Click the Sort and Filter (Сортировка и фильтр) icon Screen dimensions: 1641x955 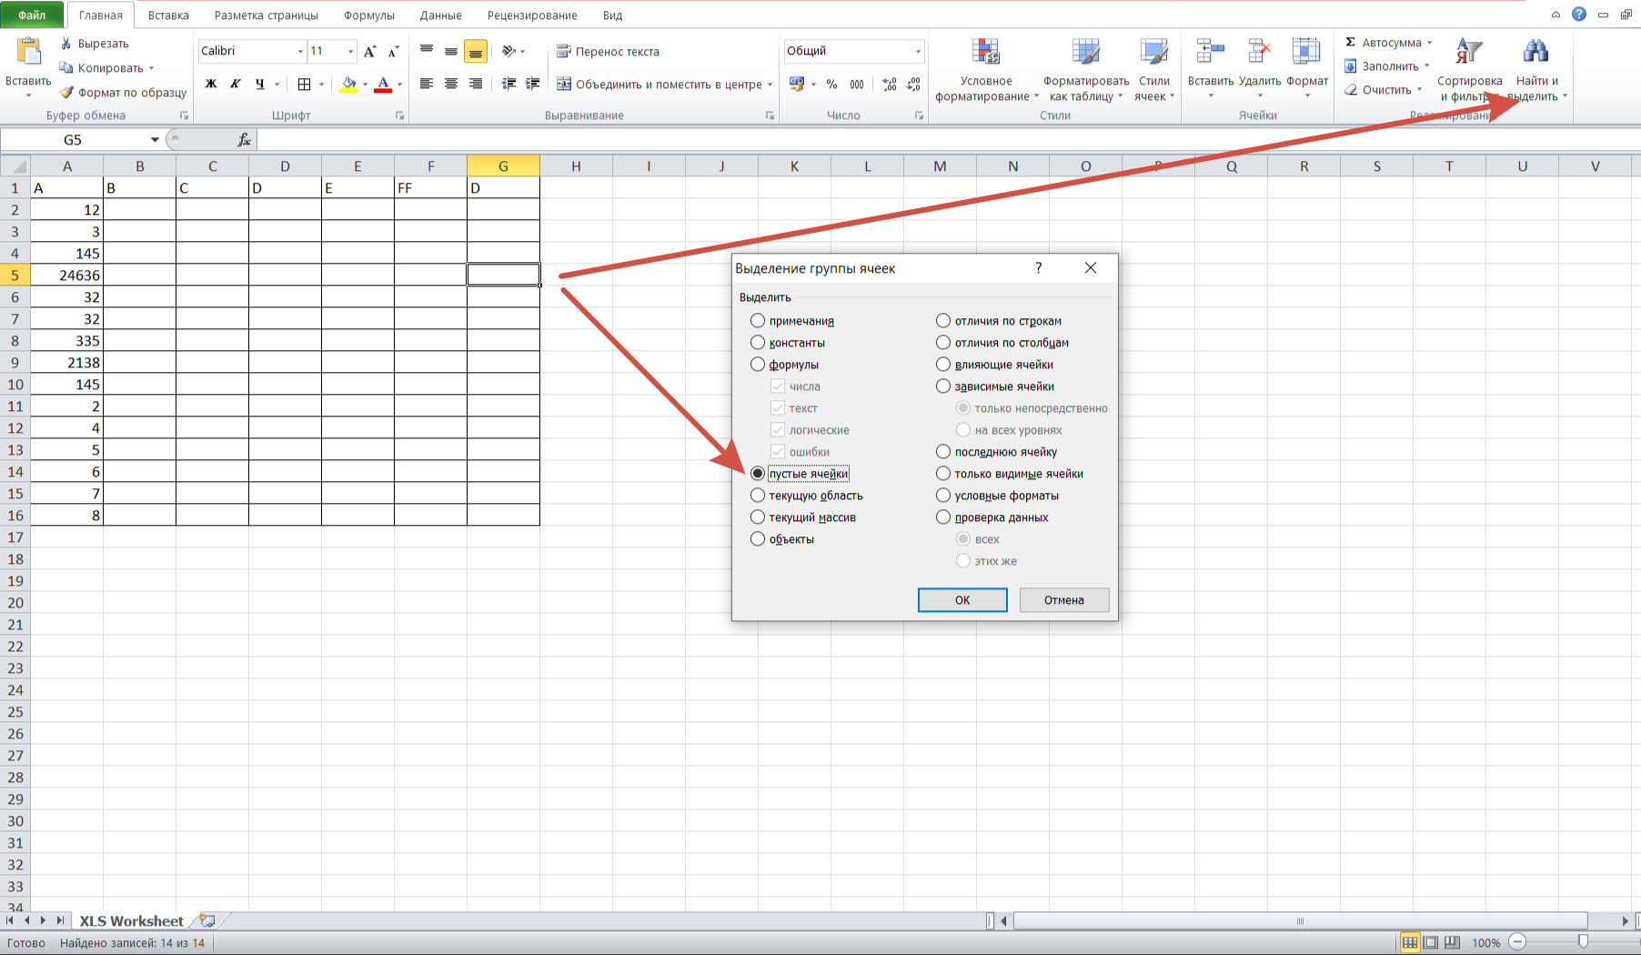coord(1468,53)
